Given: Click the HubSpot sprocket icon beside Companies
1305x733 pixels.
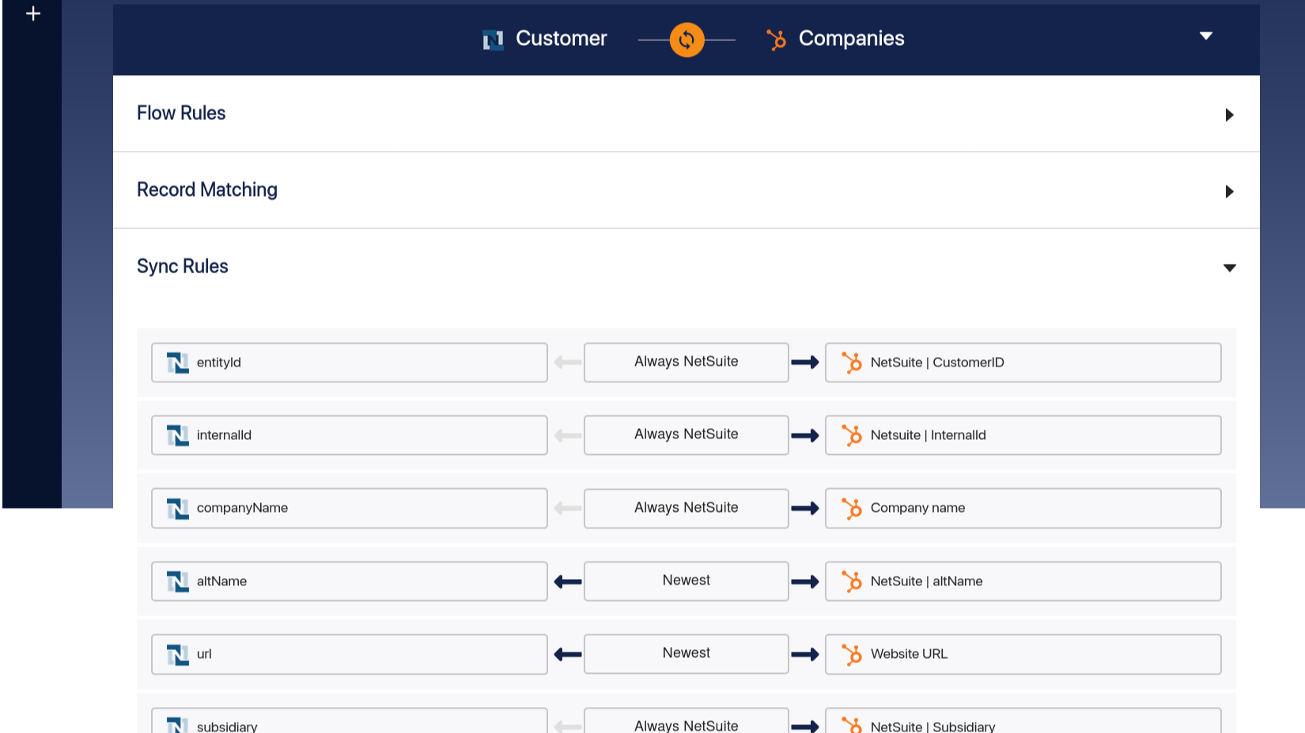Looking at the screenshot, I should click(x=776, y=39).
